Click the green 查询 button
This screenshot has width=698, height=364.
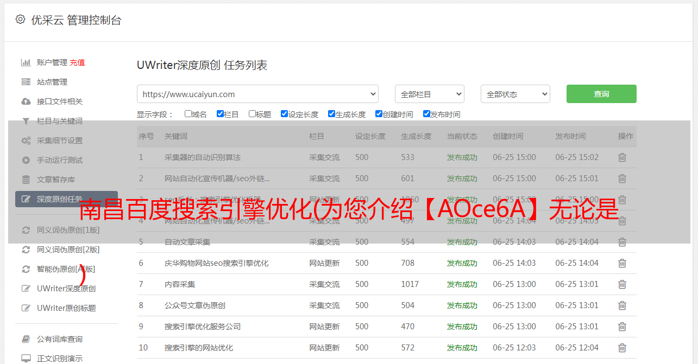(601, 94)
